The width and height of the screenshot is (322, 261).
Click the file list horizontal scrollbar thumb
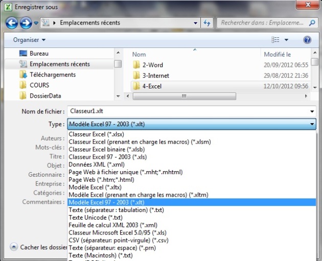point(184,96)
